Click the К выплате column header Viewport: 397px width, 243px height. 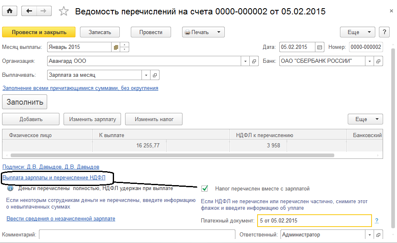pyautogui.click(x=161, y=135)
